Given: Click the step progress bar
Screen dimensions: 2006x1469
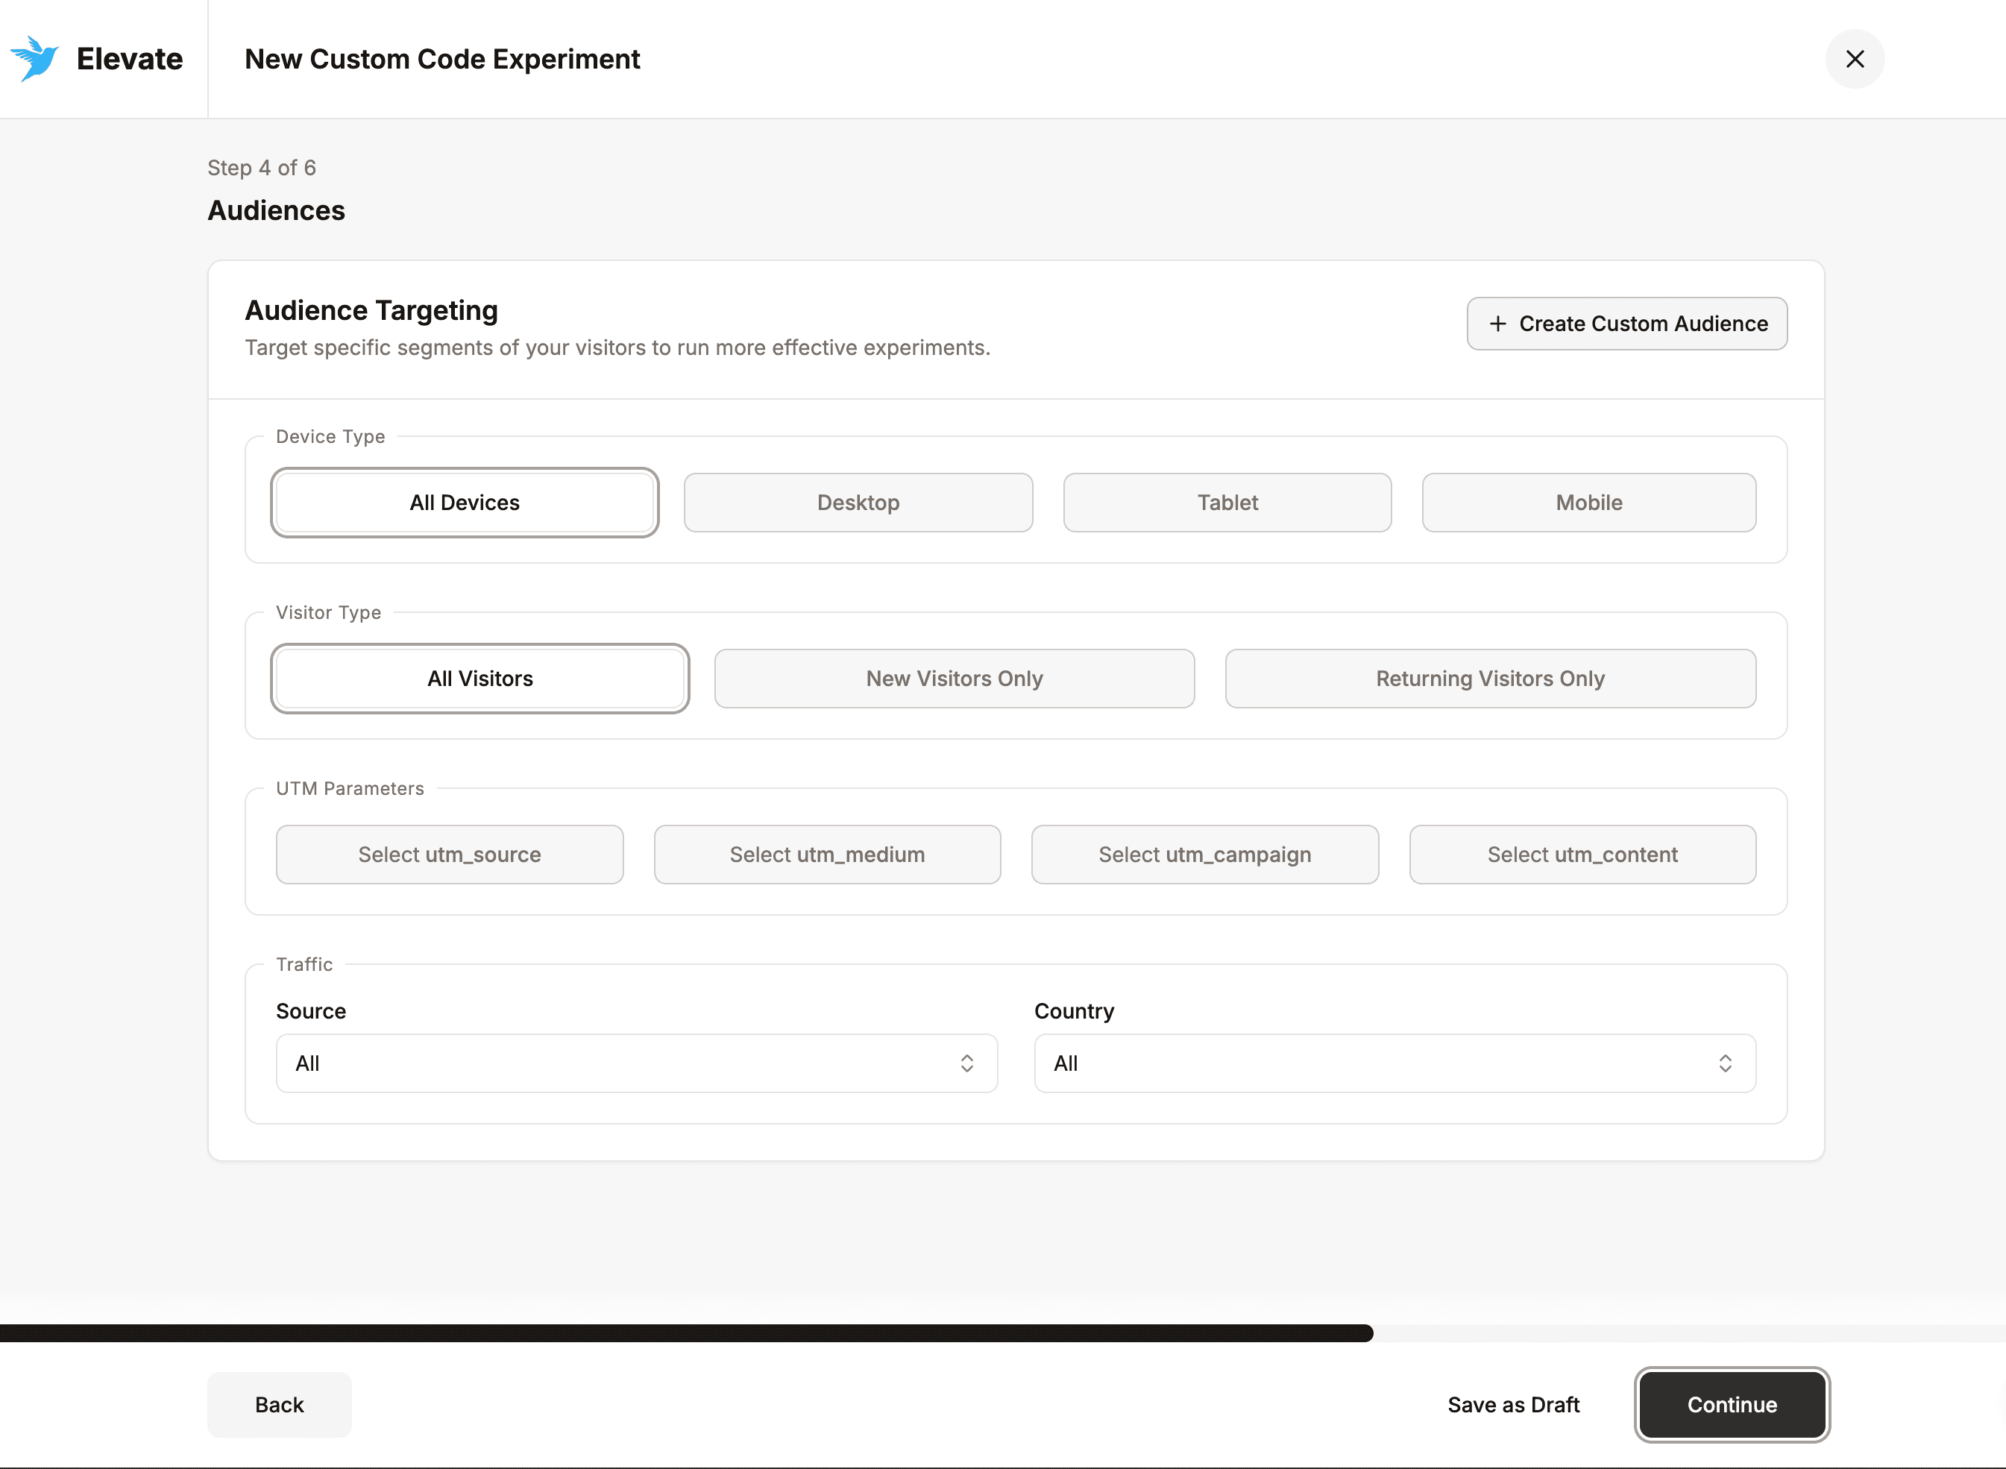Looking at the screenshot, I should pos(1003,1333).
